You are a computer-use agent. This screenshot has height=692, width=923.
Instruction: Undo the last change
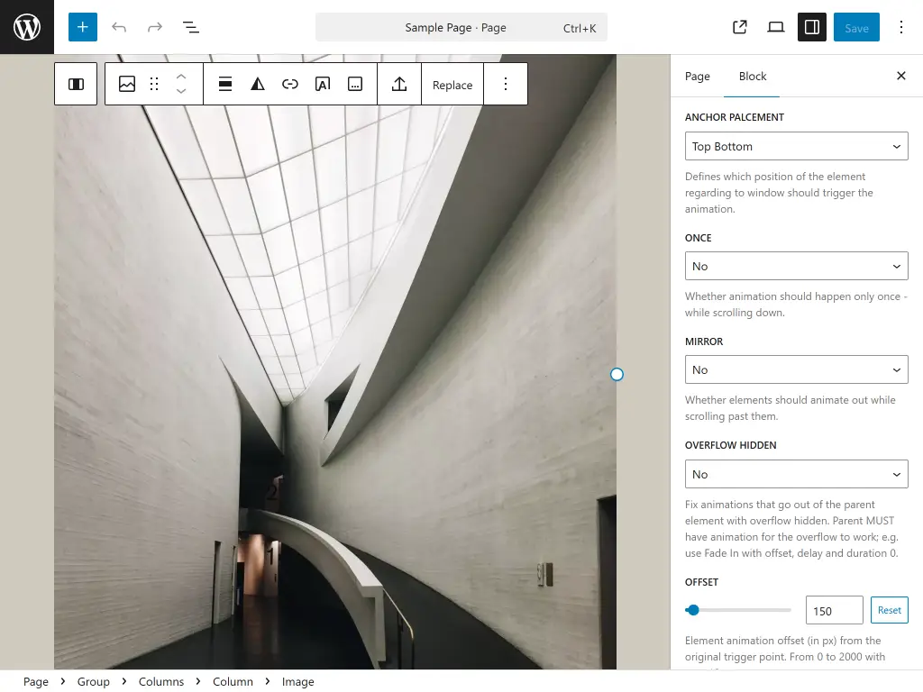tap(119, 27)
